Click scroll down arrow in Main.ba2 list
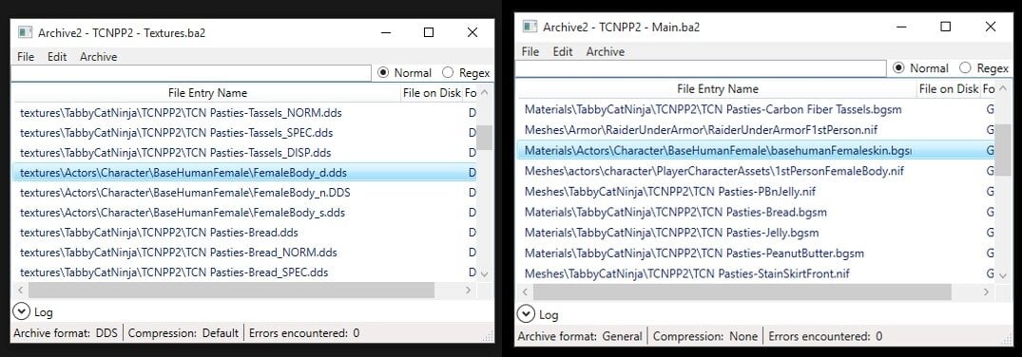This screenshot has width=1022, height=357. pyautogui.click(x=1002, y=275)
